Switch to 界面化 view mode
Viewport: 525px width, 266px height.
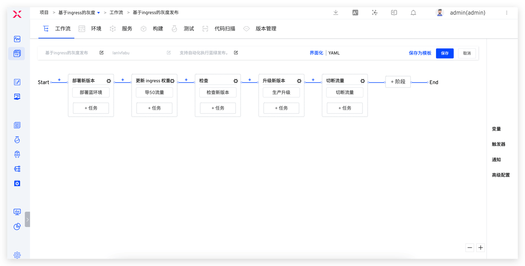pyautogui.click(x=316, y=53)
